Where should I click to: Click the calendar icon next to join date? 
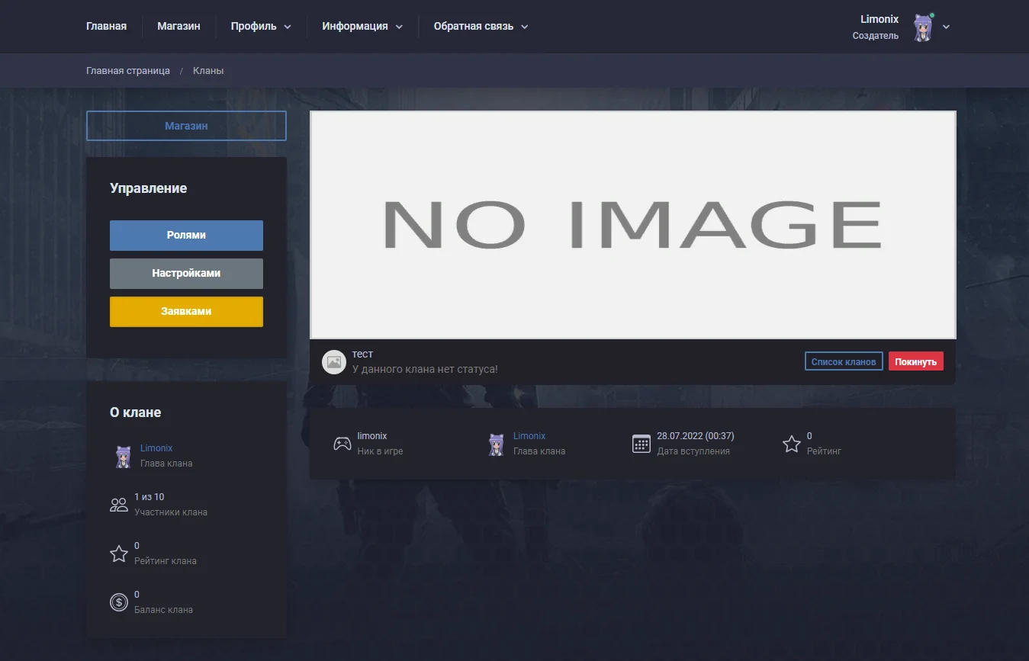[642, 444]
